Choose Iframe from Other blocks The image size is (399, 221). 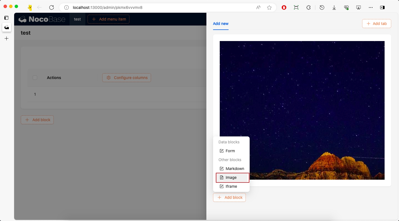(x=231, y=186)
